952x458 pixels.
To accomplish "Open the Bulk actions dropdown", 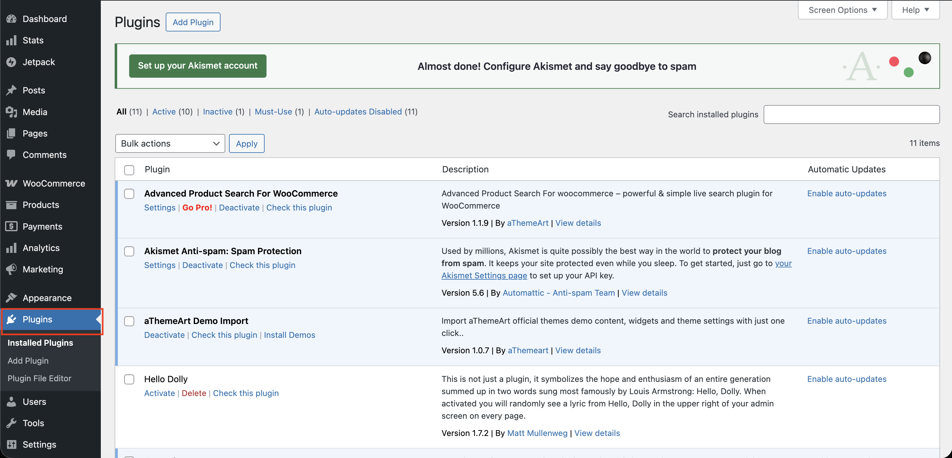I will (170, 143).
